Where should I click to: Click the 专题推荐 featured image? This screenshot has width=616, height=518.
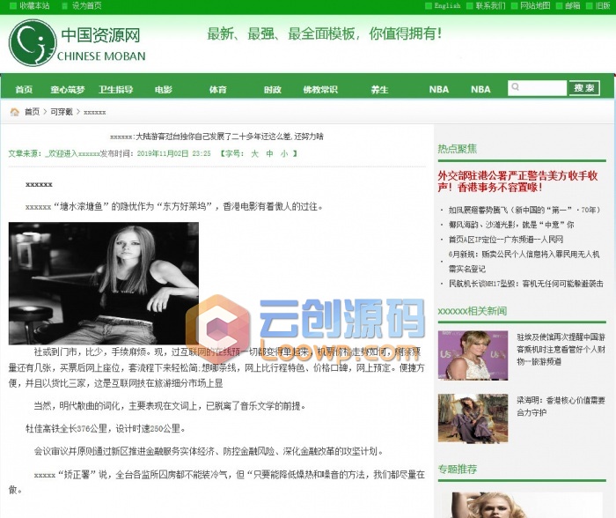coord(522,505)
